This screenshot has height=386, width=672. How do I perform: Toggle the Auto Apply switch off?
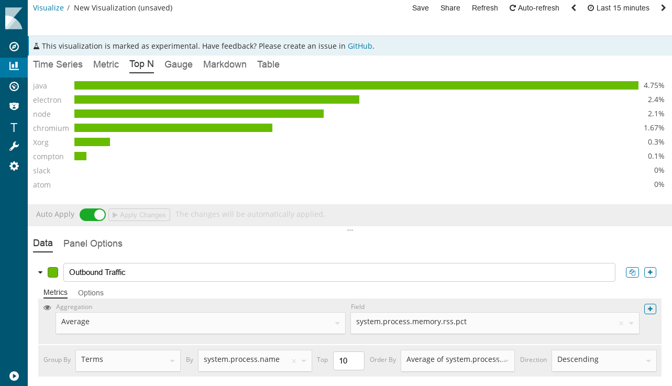tap(93, 215)
